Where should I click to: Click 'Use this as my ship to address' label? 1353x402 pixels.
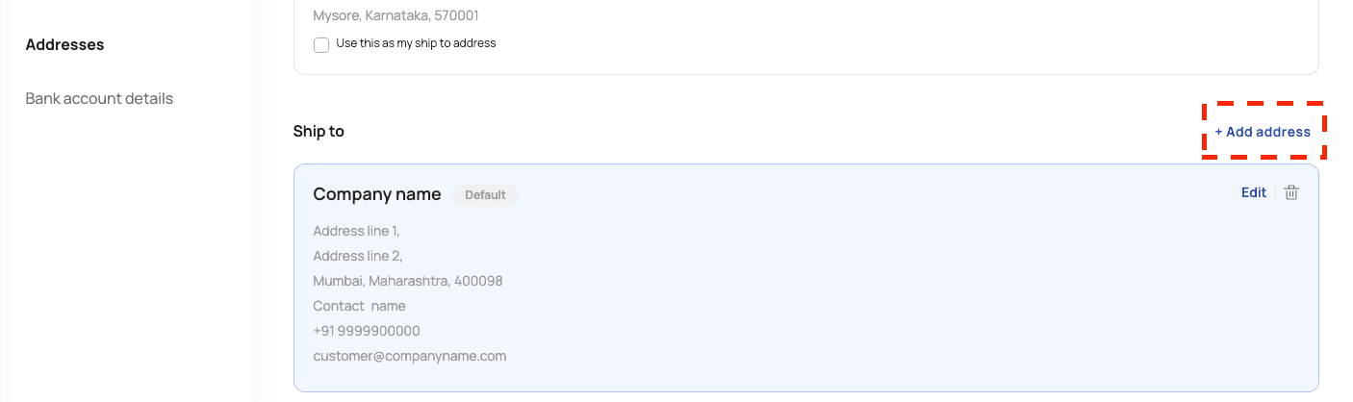click(x=416, y=43)
